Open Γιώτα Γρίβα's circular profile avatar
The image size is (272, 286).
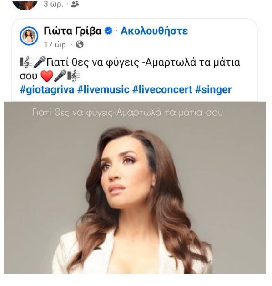click(x=29, y=36)
